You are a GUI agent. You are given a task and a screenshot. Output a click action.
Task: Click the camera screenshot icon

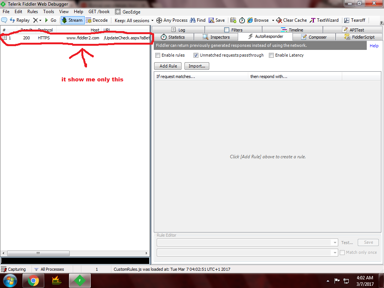pyautogui.click(x=233, y=20)
